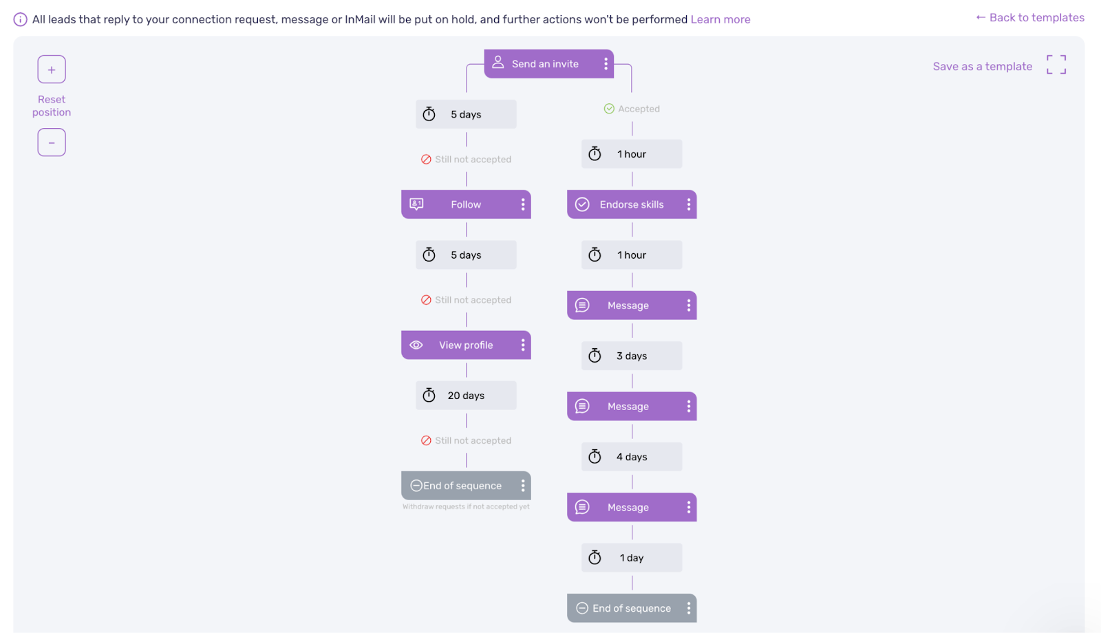Click the zoom in plus control
This screenshot has height=633, width=1101.
[51, 69]
